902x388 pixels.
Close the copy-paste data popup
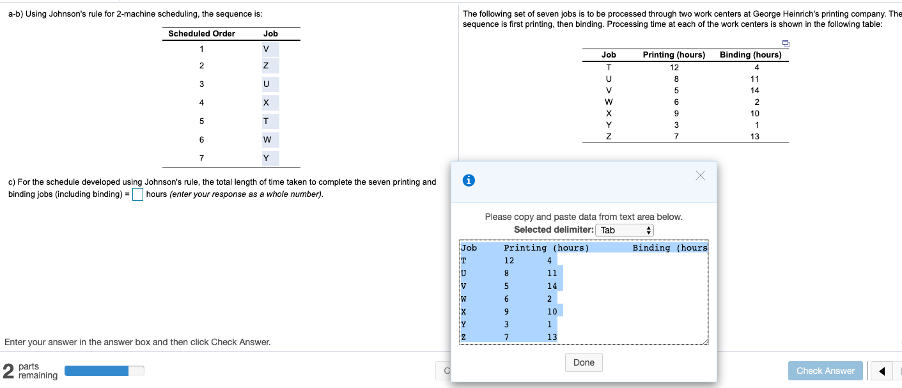click(x=700, y=176)
